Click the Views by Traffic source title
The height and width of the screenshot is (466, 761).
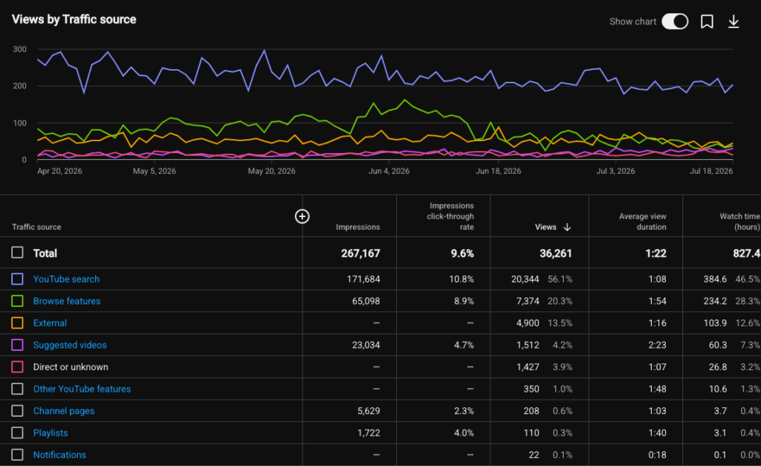(74, 19)
